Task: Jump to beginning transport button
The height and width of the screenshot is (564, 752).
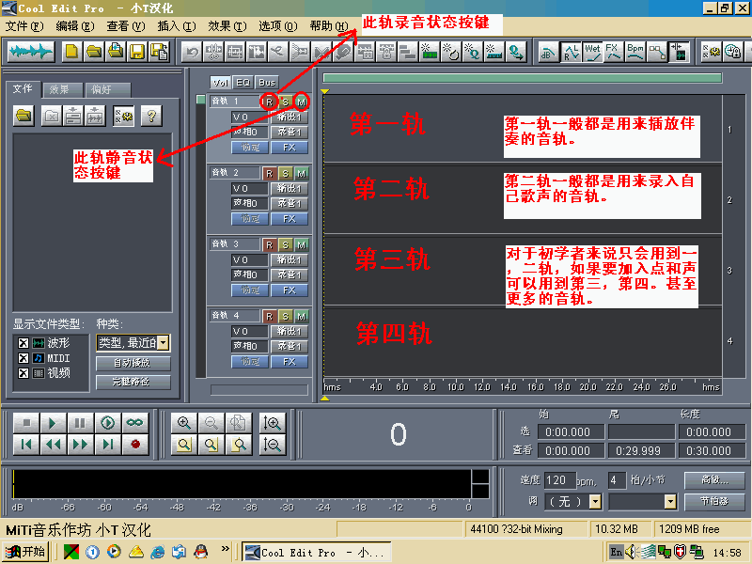Action: point(26,444)
